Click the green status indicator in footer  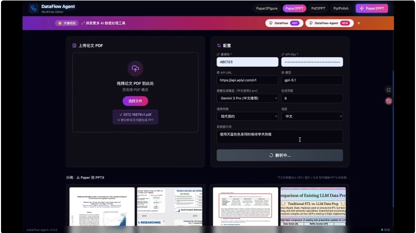point(382,230)
